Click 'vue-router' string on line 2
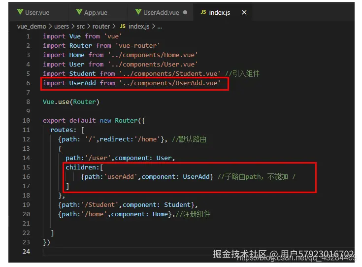This screenshot has width=362, height=267. click(x=137, y=46)
